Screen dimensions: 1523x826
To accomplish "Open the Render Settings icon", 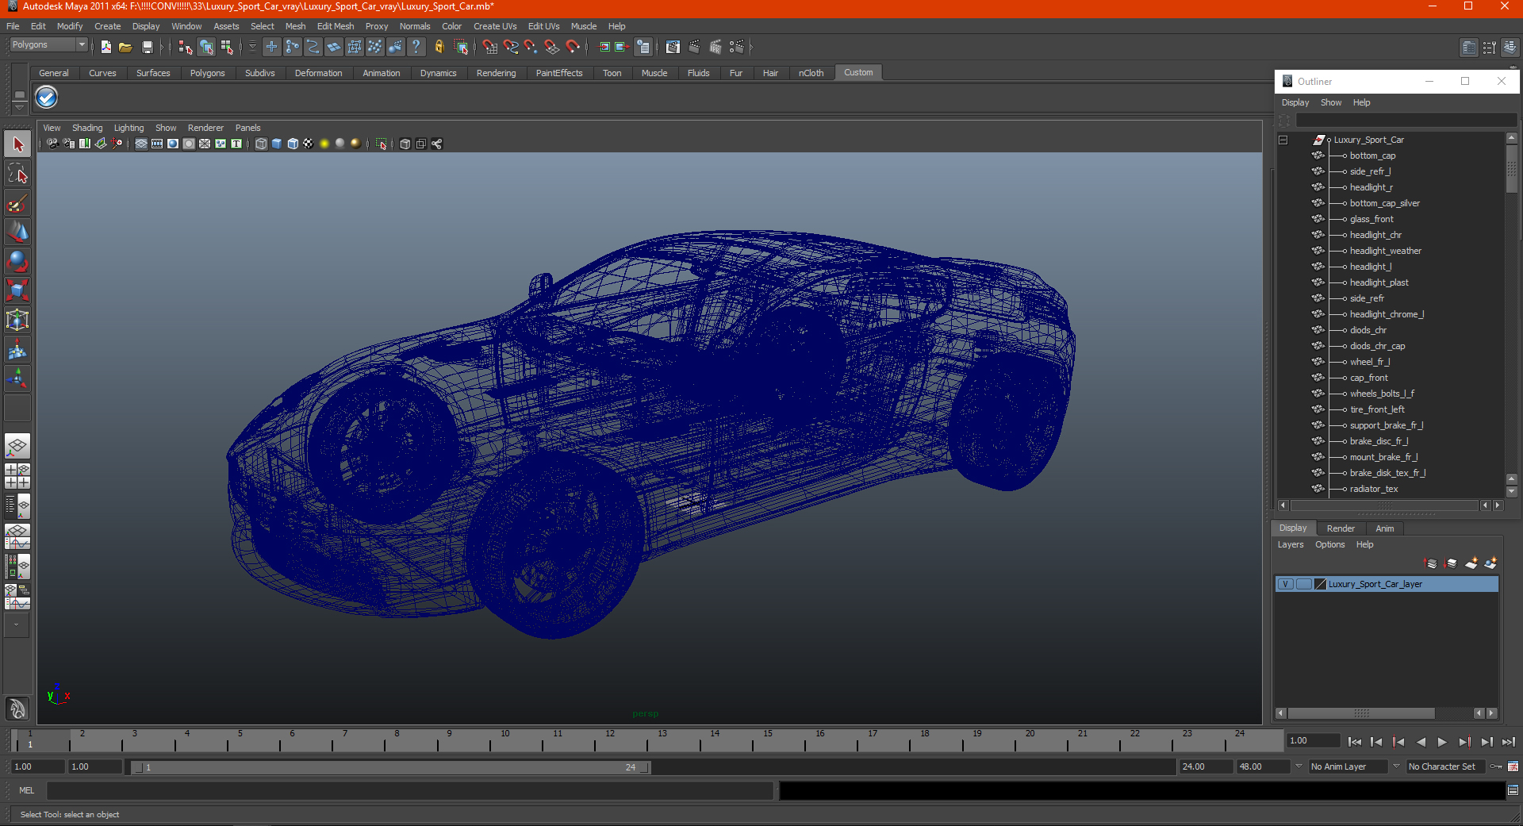I will (x=737, y=47).
